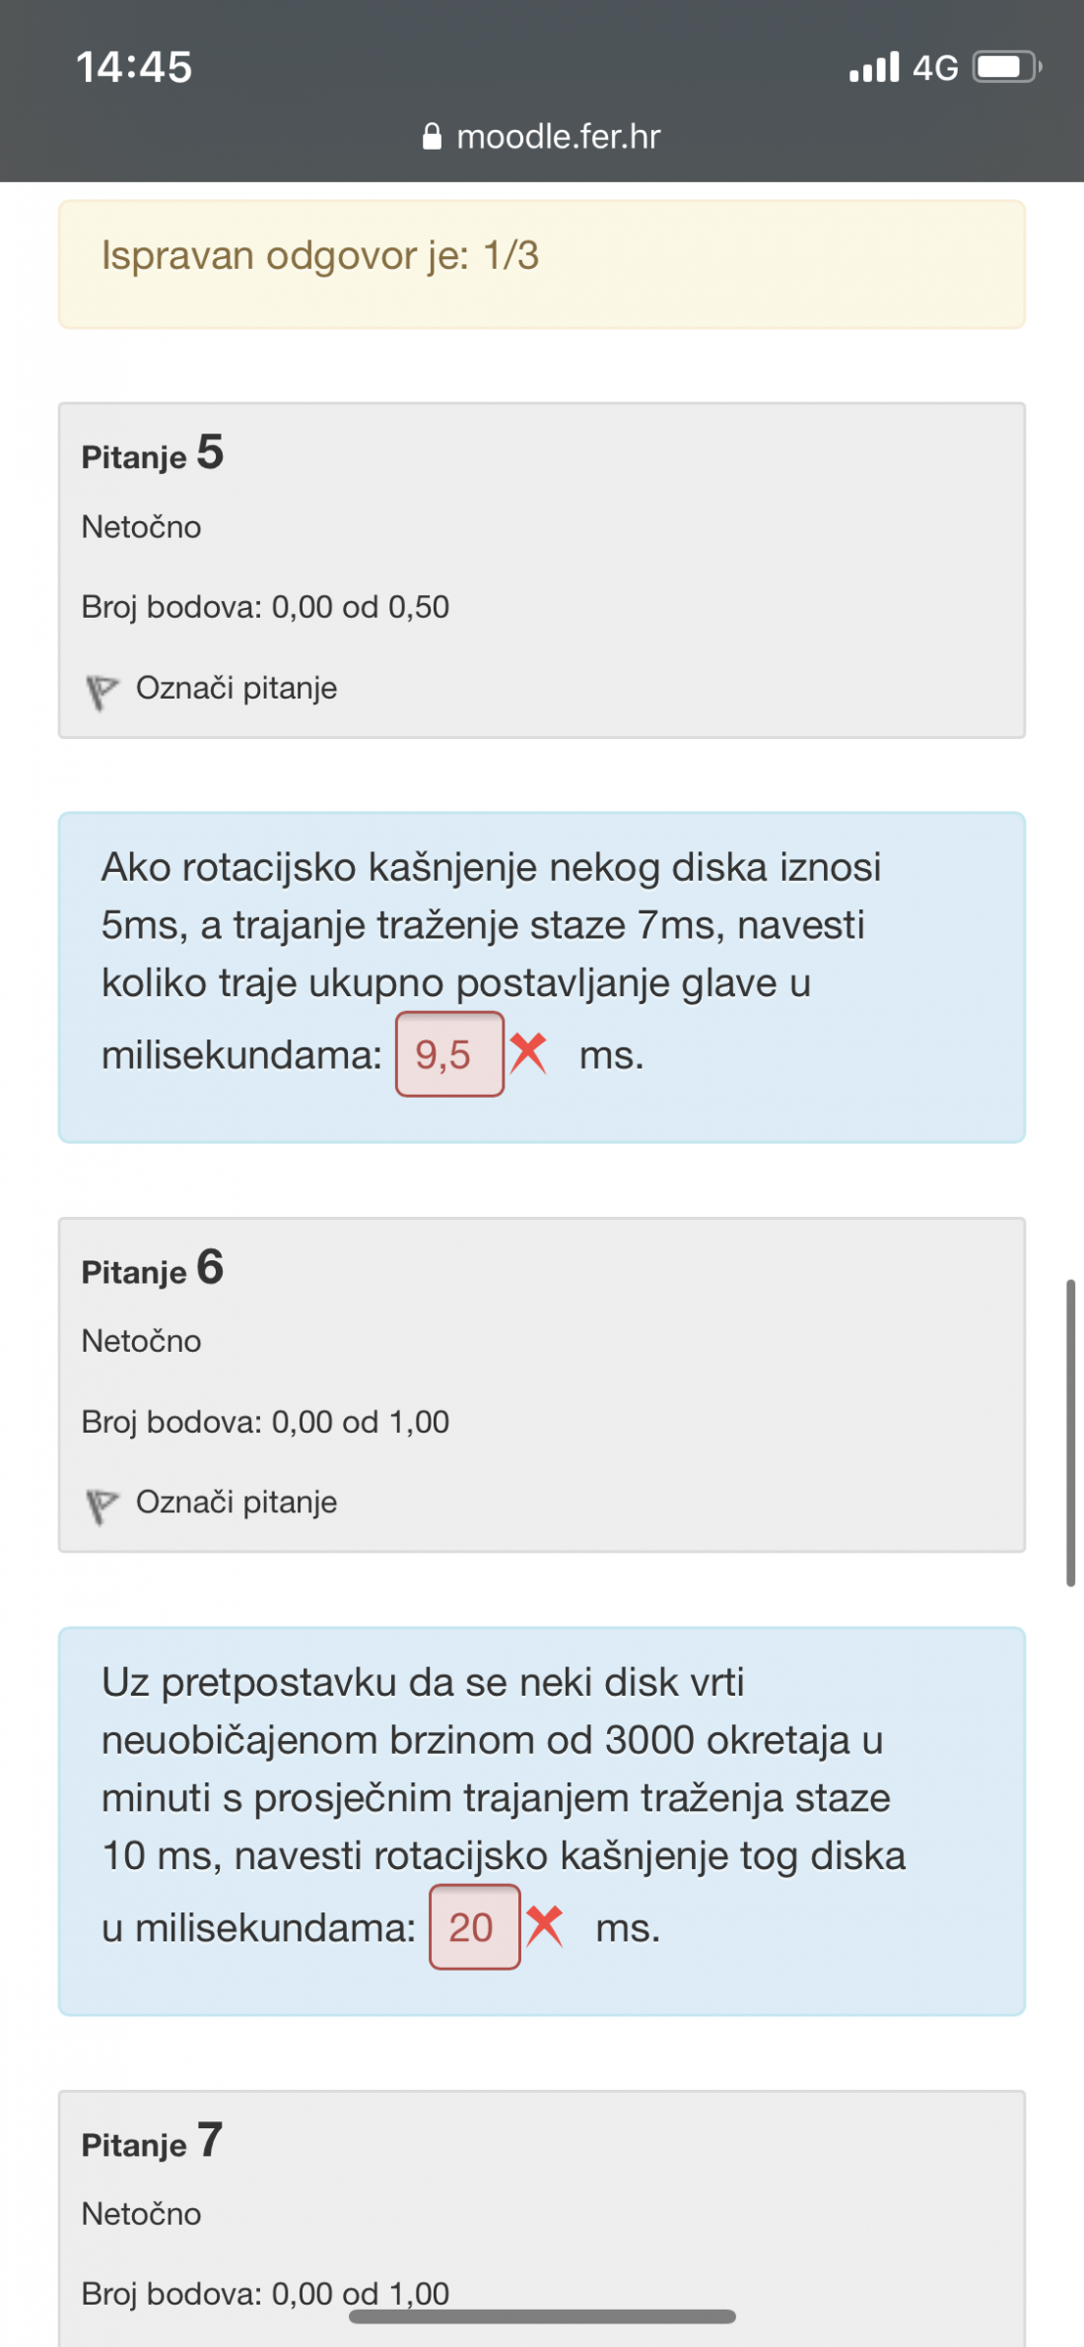Tap the lock icon beside moodle.fer.hr

click(x=432, y=136)
